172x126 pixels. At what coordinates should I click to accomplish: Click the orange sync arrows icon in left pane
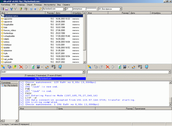pyautogui.click(x=47, y=67)
